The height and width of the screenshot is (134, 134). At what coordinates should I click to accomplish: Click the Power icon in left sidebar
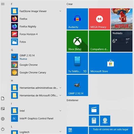[x=3, y=129]
